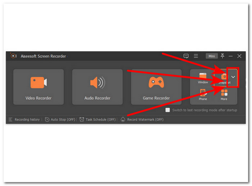The image size is (252, 186).
Task: Open Record Watermark (OFF) settings
Action: click(142, 119)
